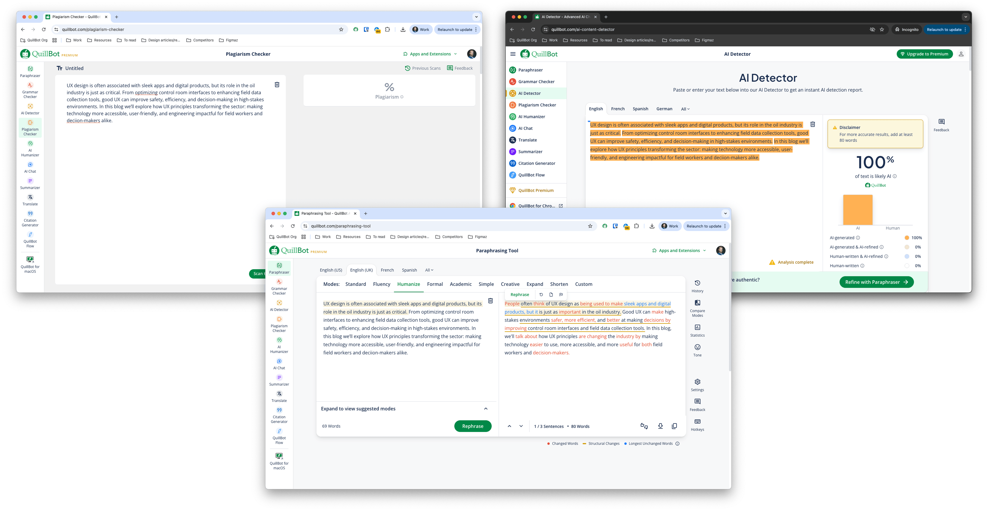Screen dimensions: 988x511
Task: Go to the next sentence in the paraphrased output
Action: 521,426
